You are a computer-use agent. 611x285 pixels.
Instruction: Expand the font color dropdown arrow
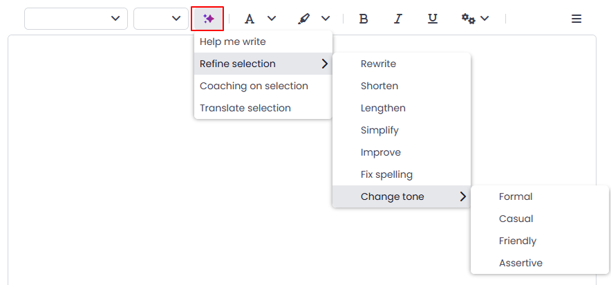tap(272, 18)
